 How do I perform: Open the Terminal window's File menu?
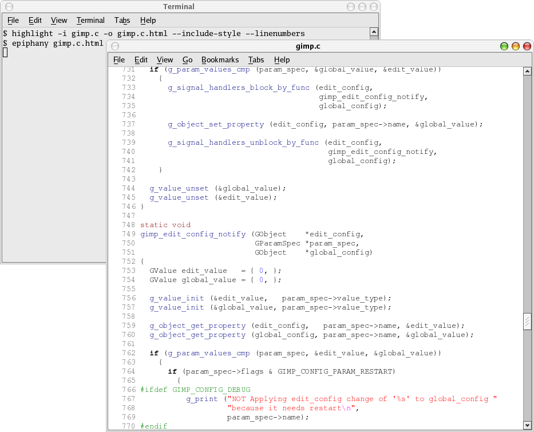point(13,21)
